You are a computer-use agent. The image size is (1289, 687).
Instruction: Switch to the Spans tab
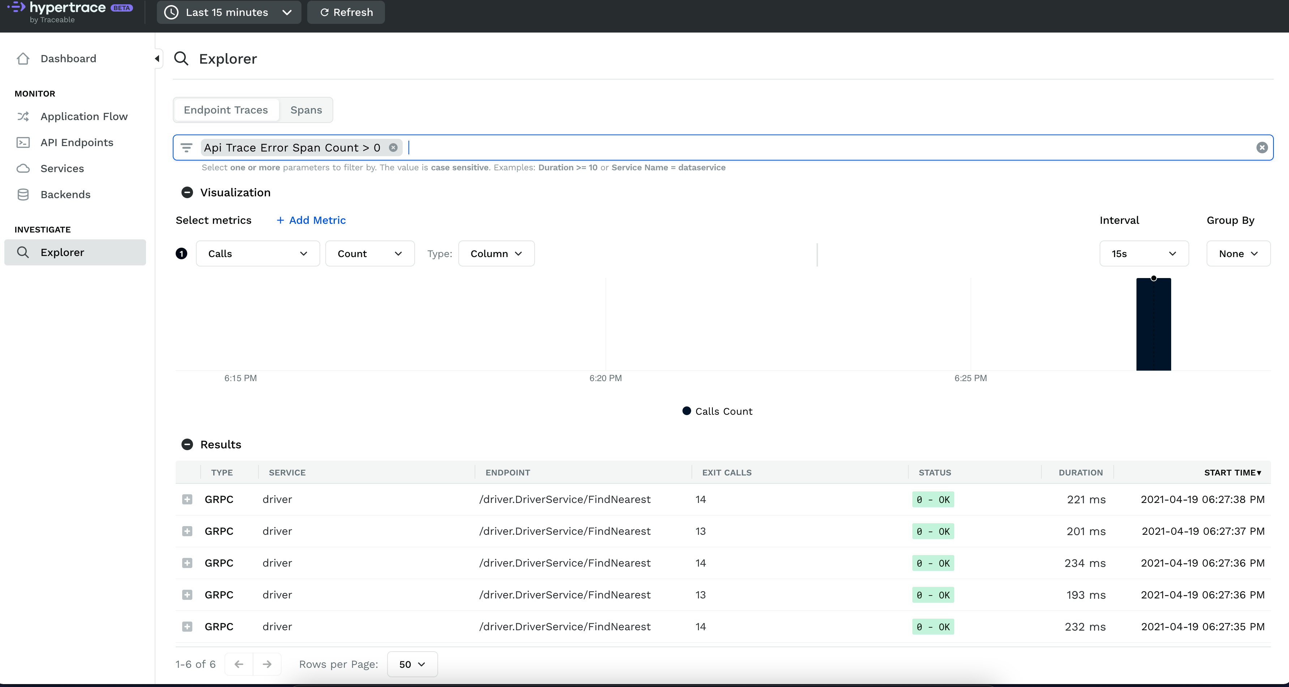[x=306, y=110]
